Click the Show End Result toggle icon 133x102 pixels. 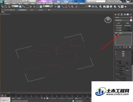click(x=120, y=47)
